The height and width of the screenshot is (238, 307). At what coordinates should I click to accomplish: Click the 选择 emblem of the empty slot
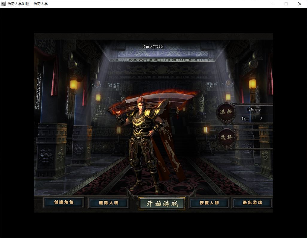click(226, 137)
